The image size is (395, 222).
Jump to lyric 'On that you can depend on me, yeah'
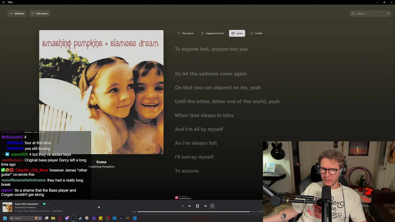tap(218, 88)
